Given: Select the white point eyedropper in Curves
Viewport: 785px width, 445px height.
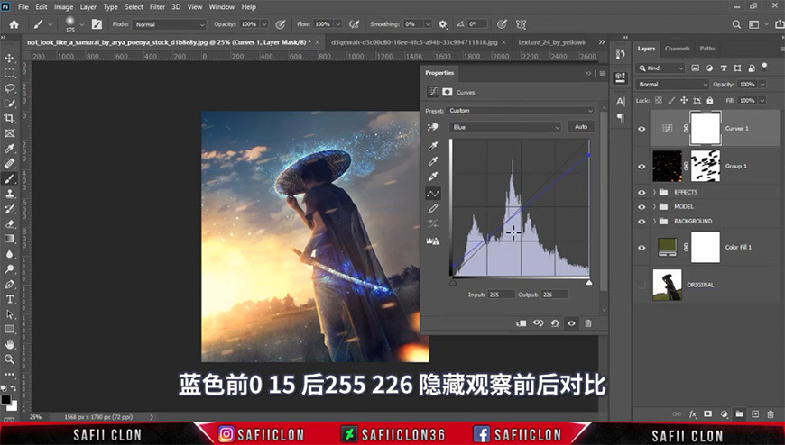Looking at the screenshot, I should [x=432, y=176].
